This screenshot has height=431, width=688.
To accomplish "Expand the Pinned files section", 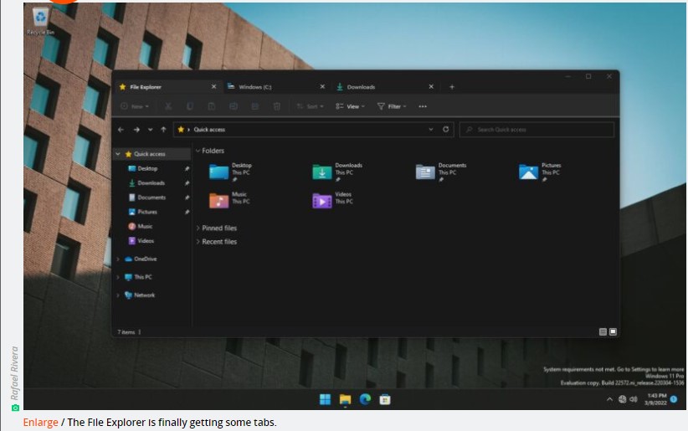I will [198, 228].
